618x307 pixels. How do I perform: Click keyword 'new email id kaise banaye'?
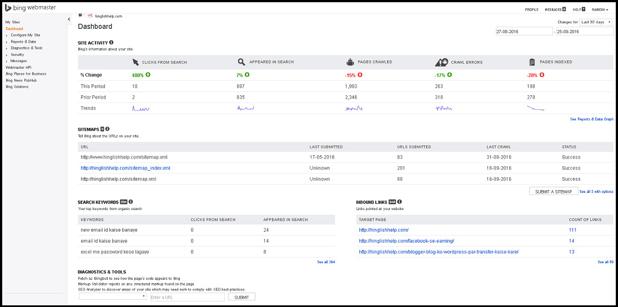click(109, 230)
